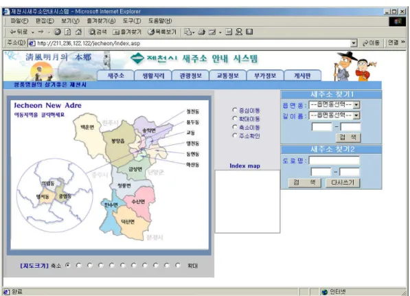Click the Home toolbar icon
This screenshot has height=296, width=410.
click(x=78, y=32)
